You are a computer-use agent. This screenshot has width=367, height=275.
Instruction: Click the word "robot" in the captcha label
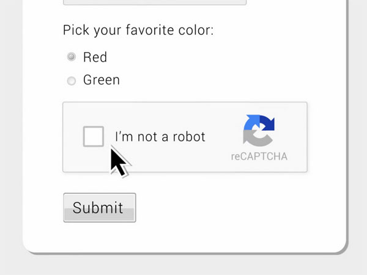click(x=189, y=137)
